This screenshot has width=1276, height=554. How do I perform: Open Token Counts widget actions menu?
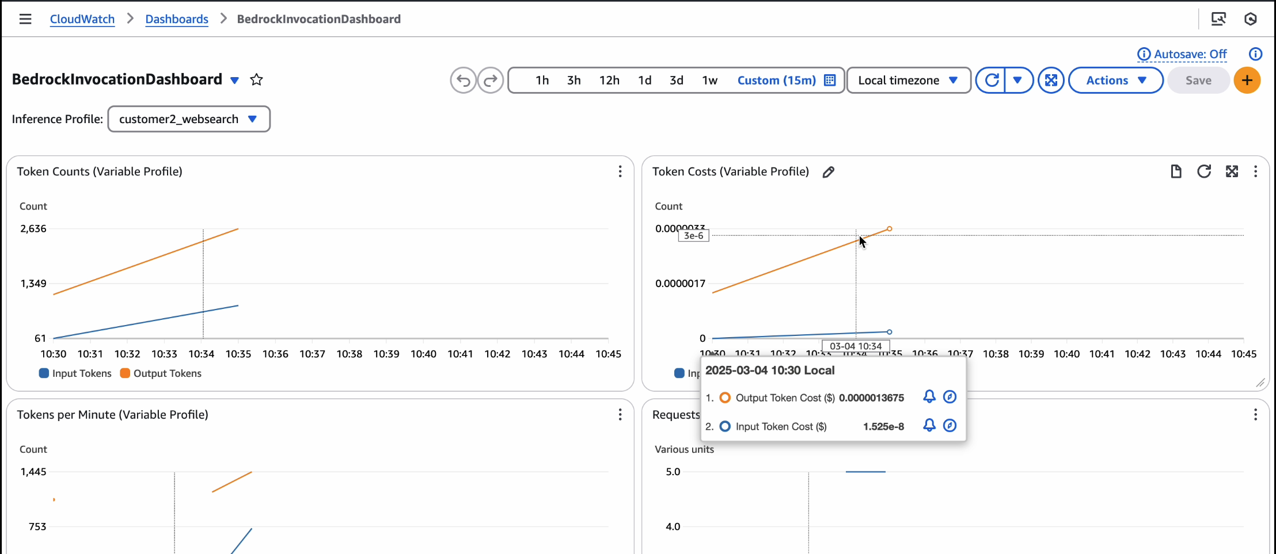point(620,171)
